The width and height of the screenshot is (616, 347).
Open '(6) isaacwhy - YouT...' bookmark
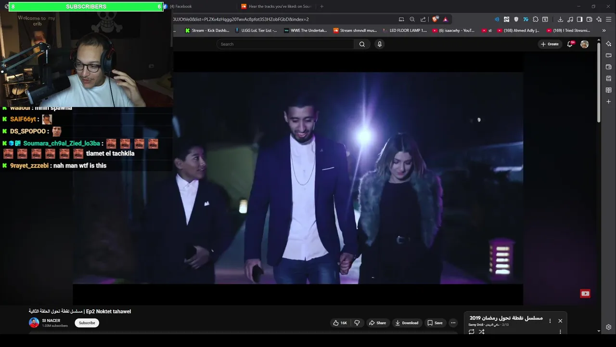pos(454,30)
